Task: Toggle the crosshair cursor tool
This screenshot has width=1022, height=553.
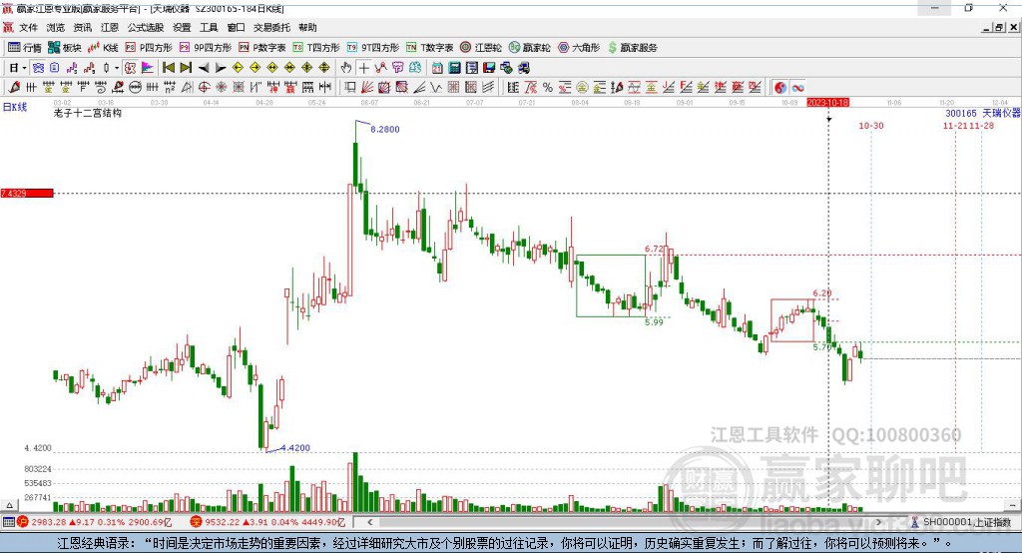Action: pos(363,68)
